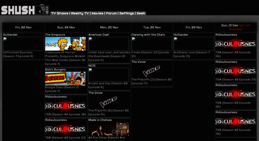Open the Settings page
259x141 pixels.
click(127, 13)
